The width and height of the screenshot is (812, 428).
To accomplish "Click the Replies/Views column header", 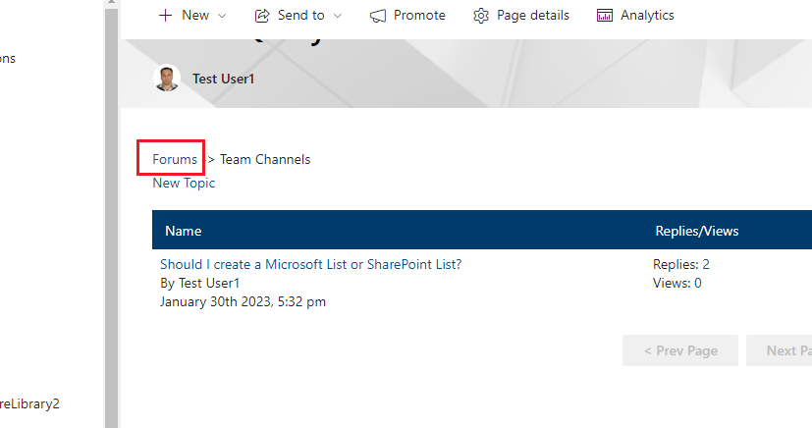I will pos(696,231).
